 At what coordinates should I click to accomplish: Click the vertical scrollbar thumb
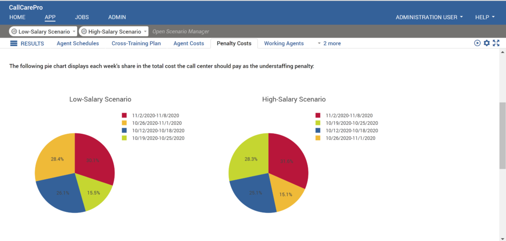[502, 136]
